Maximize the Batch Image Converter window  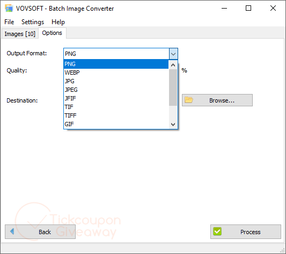(248, 8)
